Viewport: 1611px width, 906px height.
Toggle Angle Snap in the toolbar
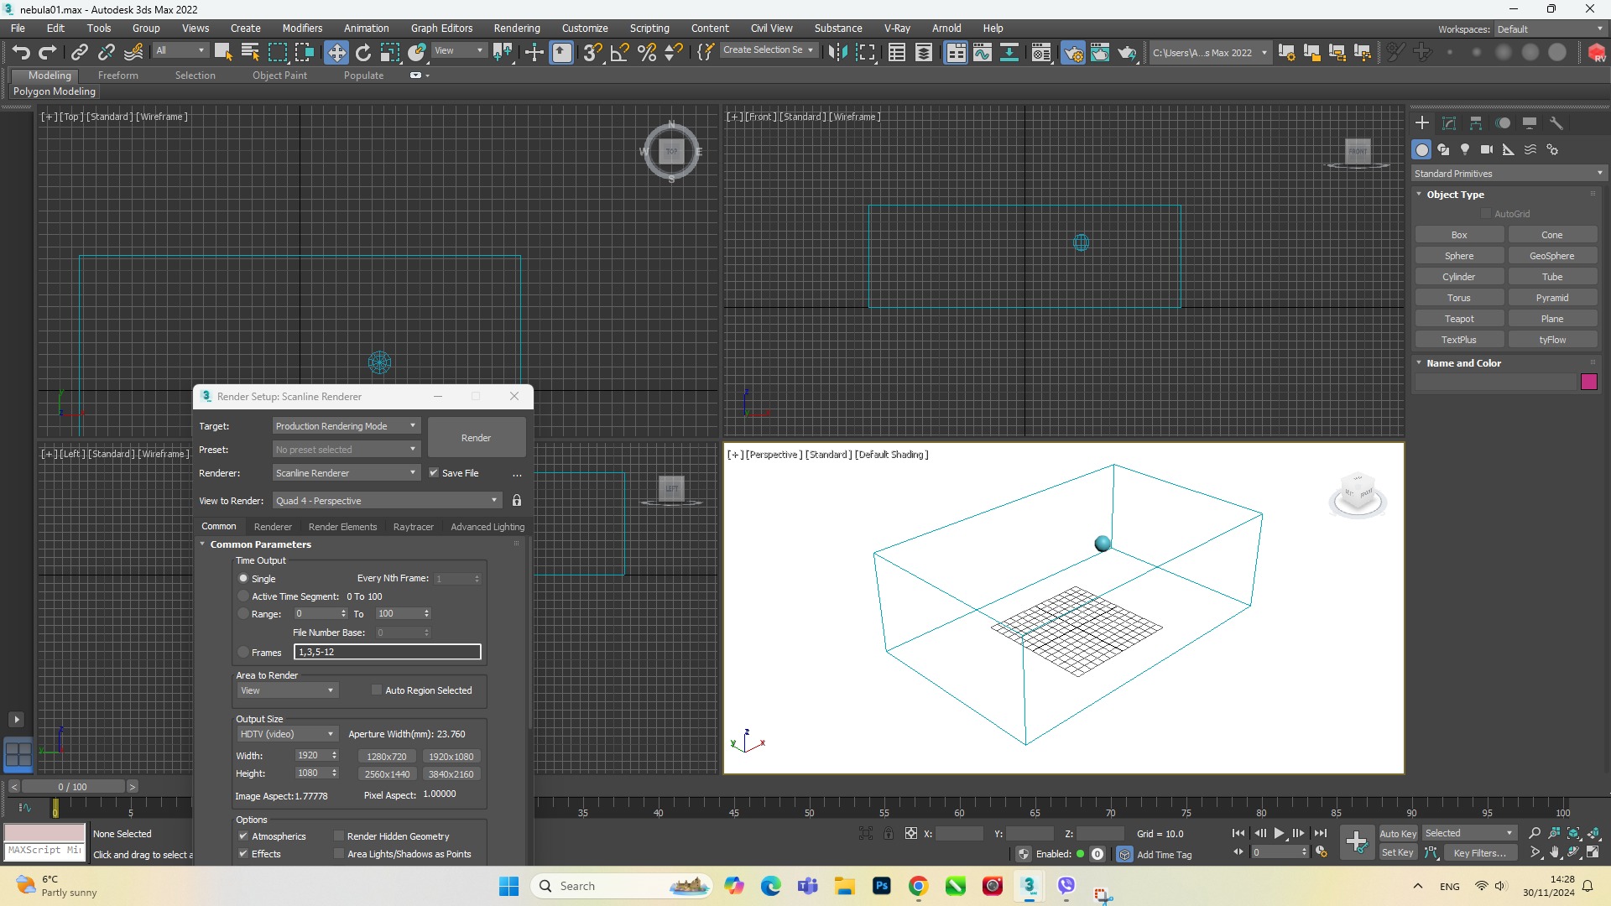pos(620,53)
